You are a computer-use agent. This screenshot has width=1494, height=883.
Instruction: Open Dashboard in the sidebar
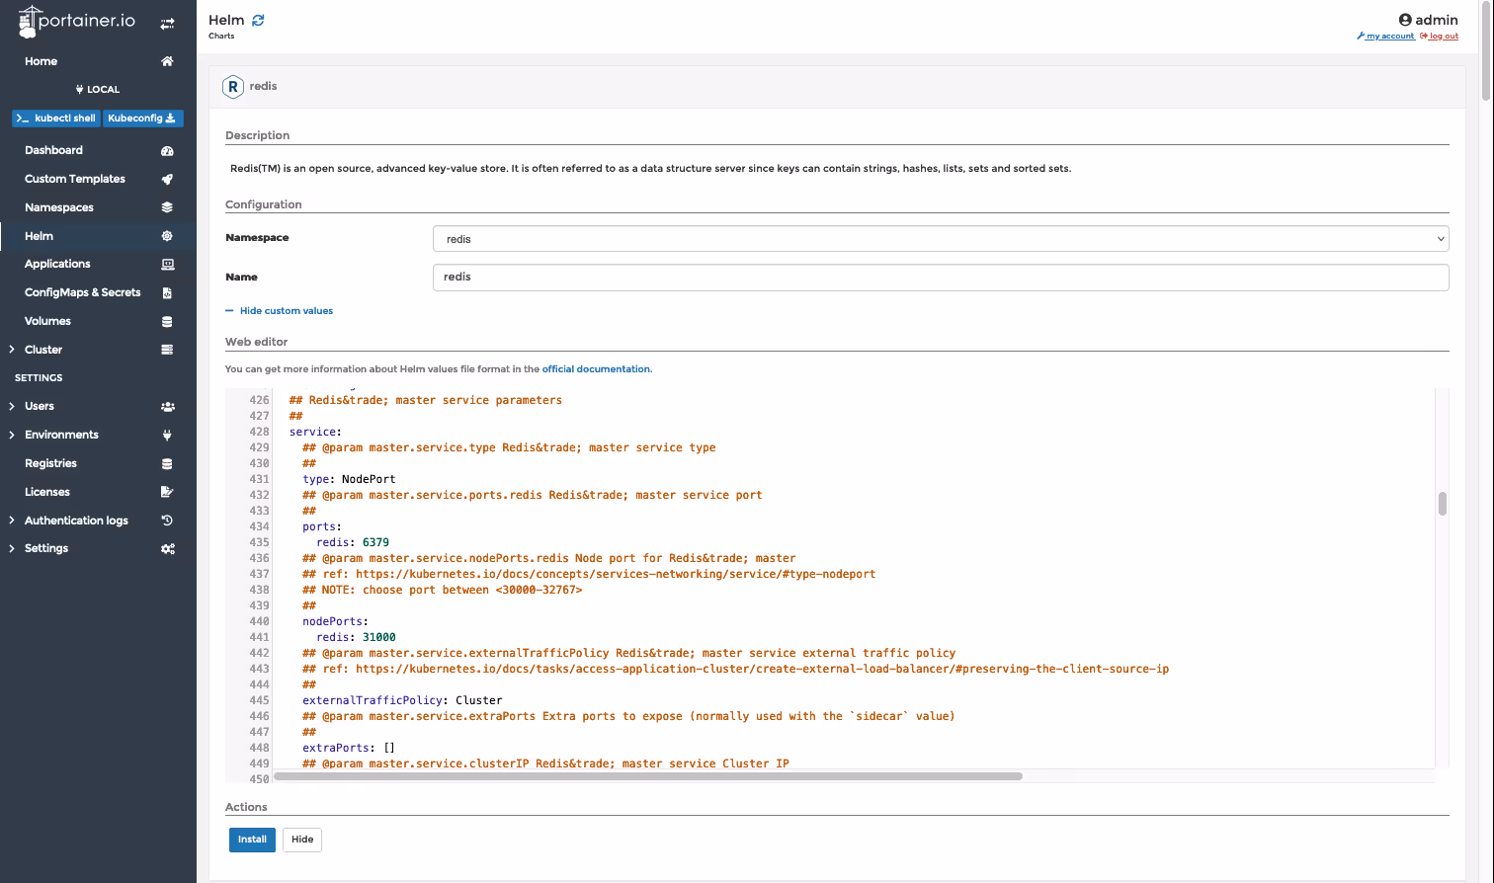pyautogui.click(x=53, y=150)
